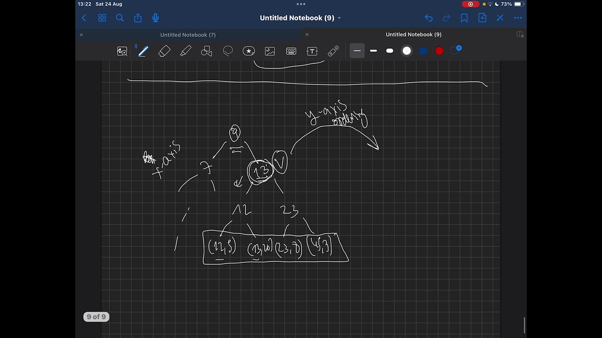Select the Laser pointer tool
Screen dimensions: 602x338
tap(333, 51)
